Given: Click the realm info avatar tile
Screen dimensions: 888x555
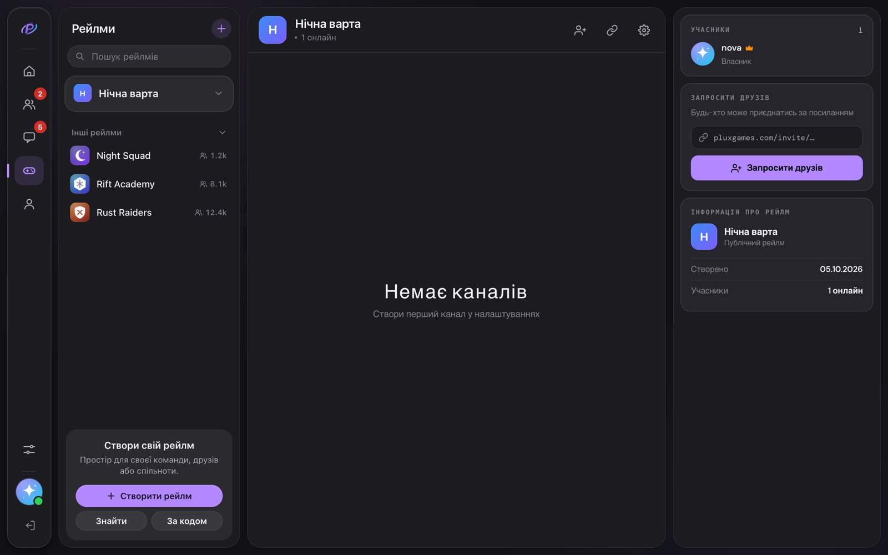Looking at the screenshot, I should pos(704,236).
